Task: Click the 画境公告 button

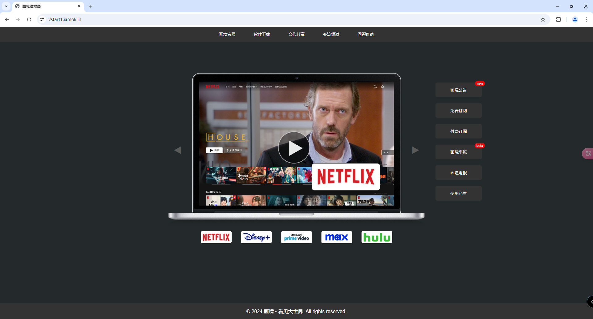Action: pos(458,90)
